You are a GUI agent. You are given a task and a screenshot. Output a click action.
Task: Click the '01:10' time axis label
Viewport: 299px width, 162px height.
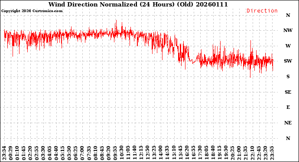(17, 153)
